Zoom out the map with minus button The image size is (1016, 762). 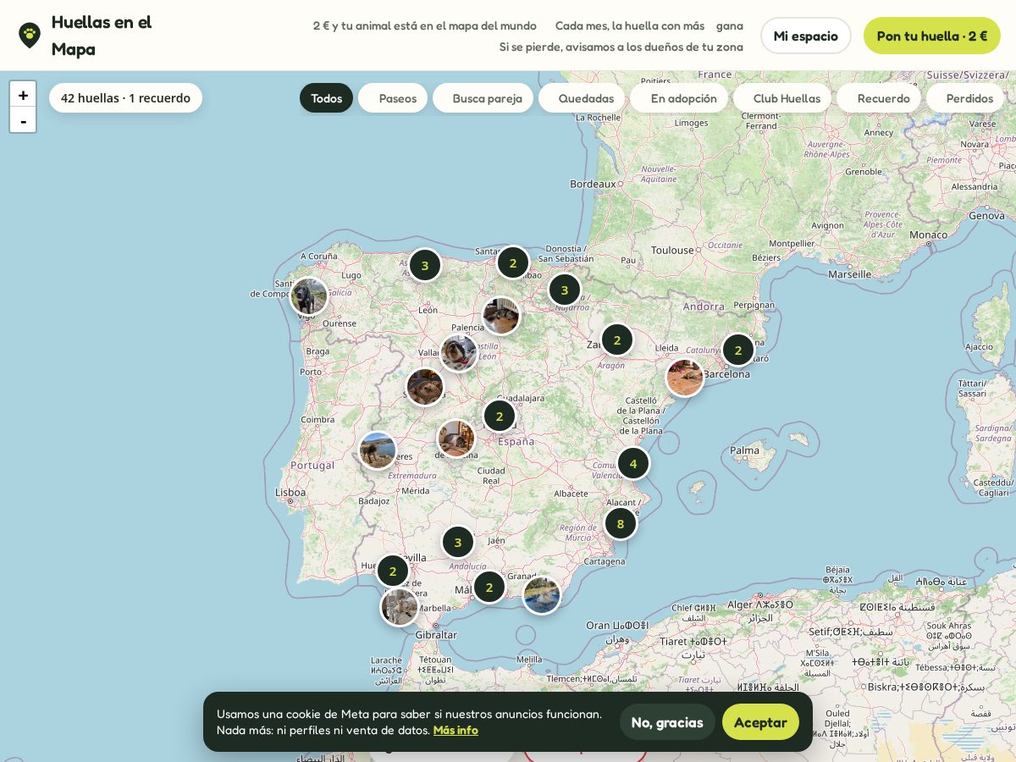23,120
